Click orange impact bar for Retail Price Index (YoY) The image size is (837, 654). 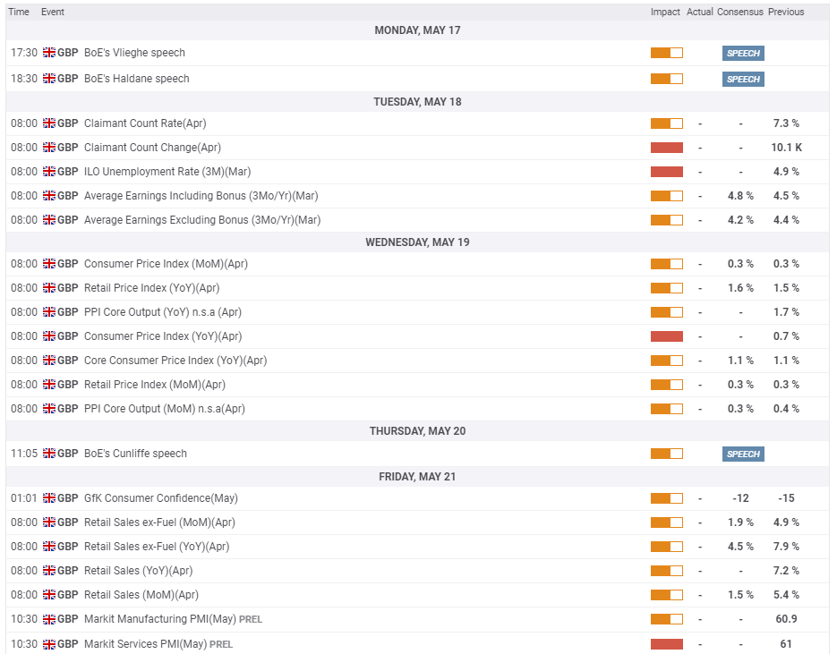(667, 288)
